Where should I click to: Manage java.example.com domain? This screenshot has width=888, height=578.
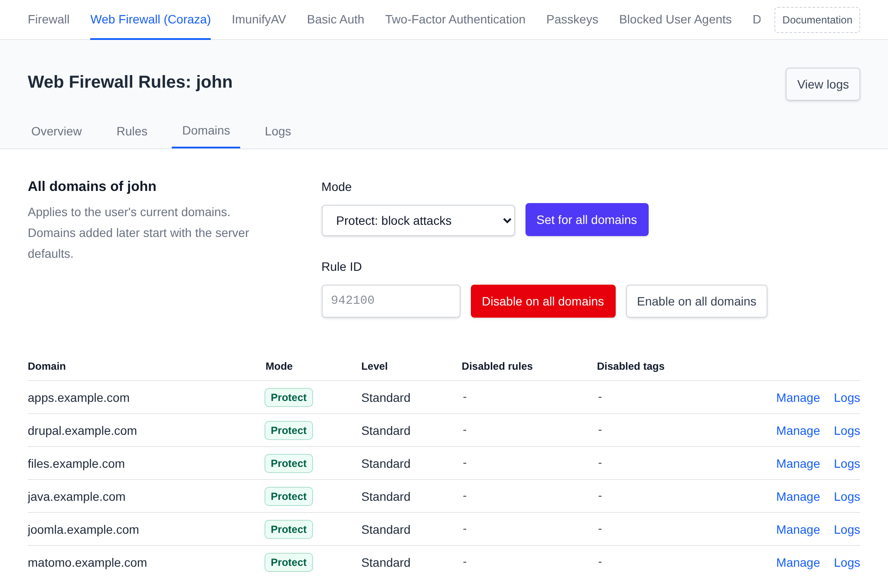[798, 496]
